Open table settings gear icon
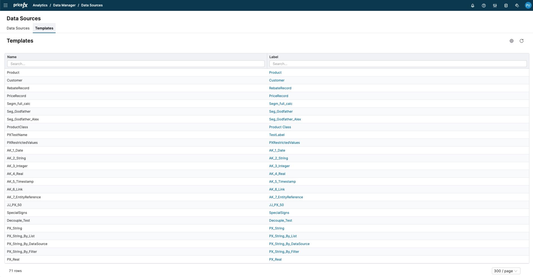The width and height of the screenshot is (533, 277). pos(511,41)
